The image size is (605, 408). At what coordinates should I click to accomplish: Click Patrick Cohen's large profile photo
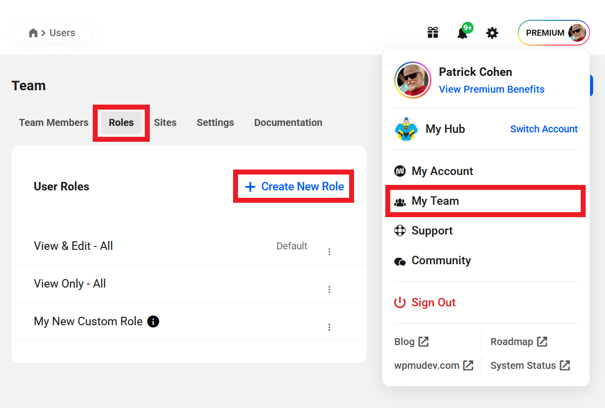[413, 80]
